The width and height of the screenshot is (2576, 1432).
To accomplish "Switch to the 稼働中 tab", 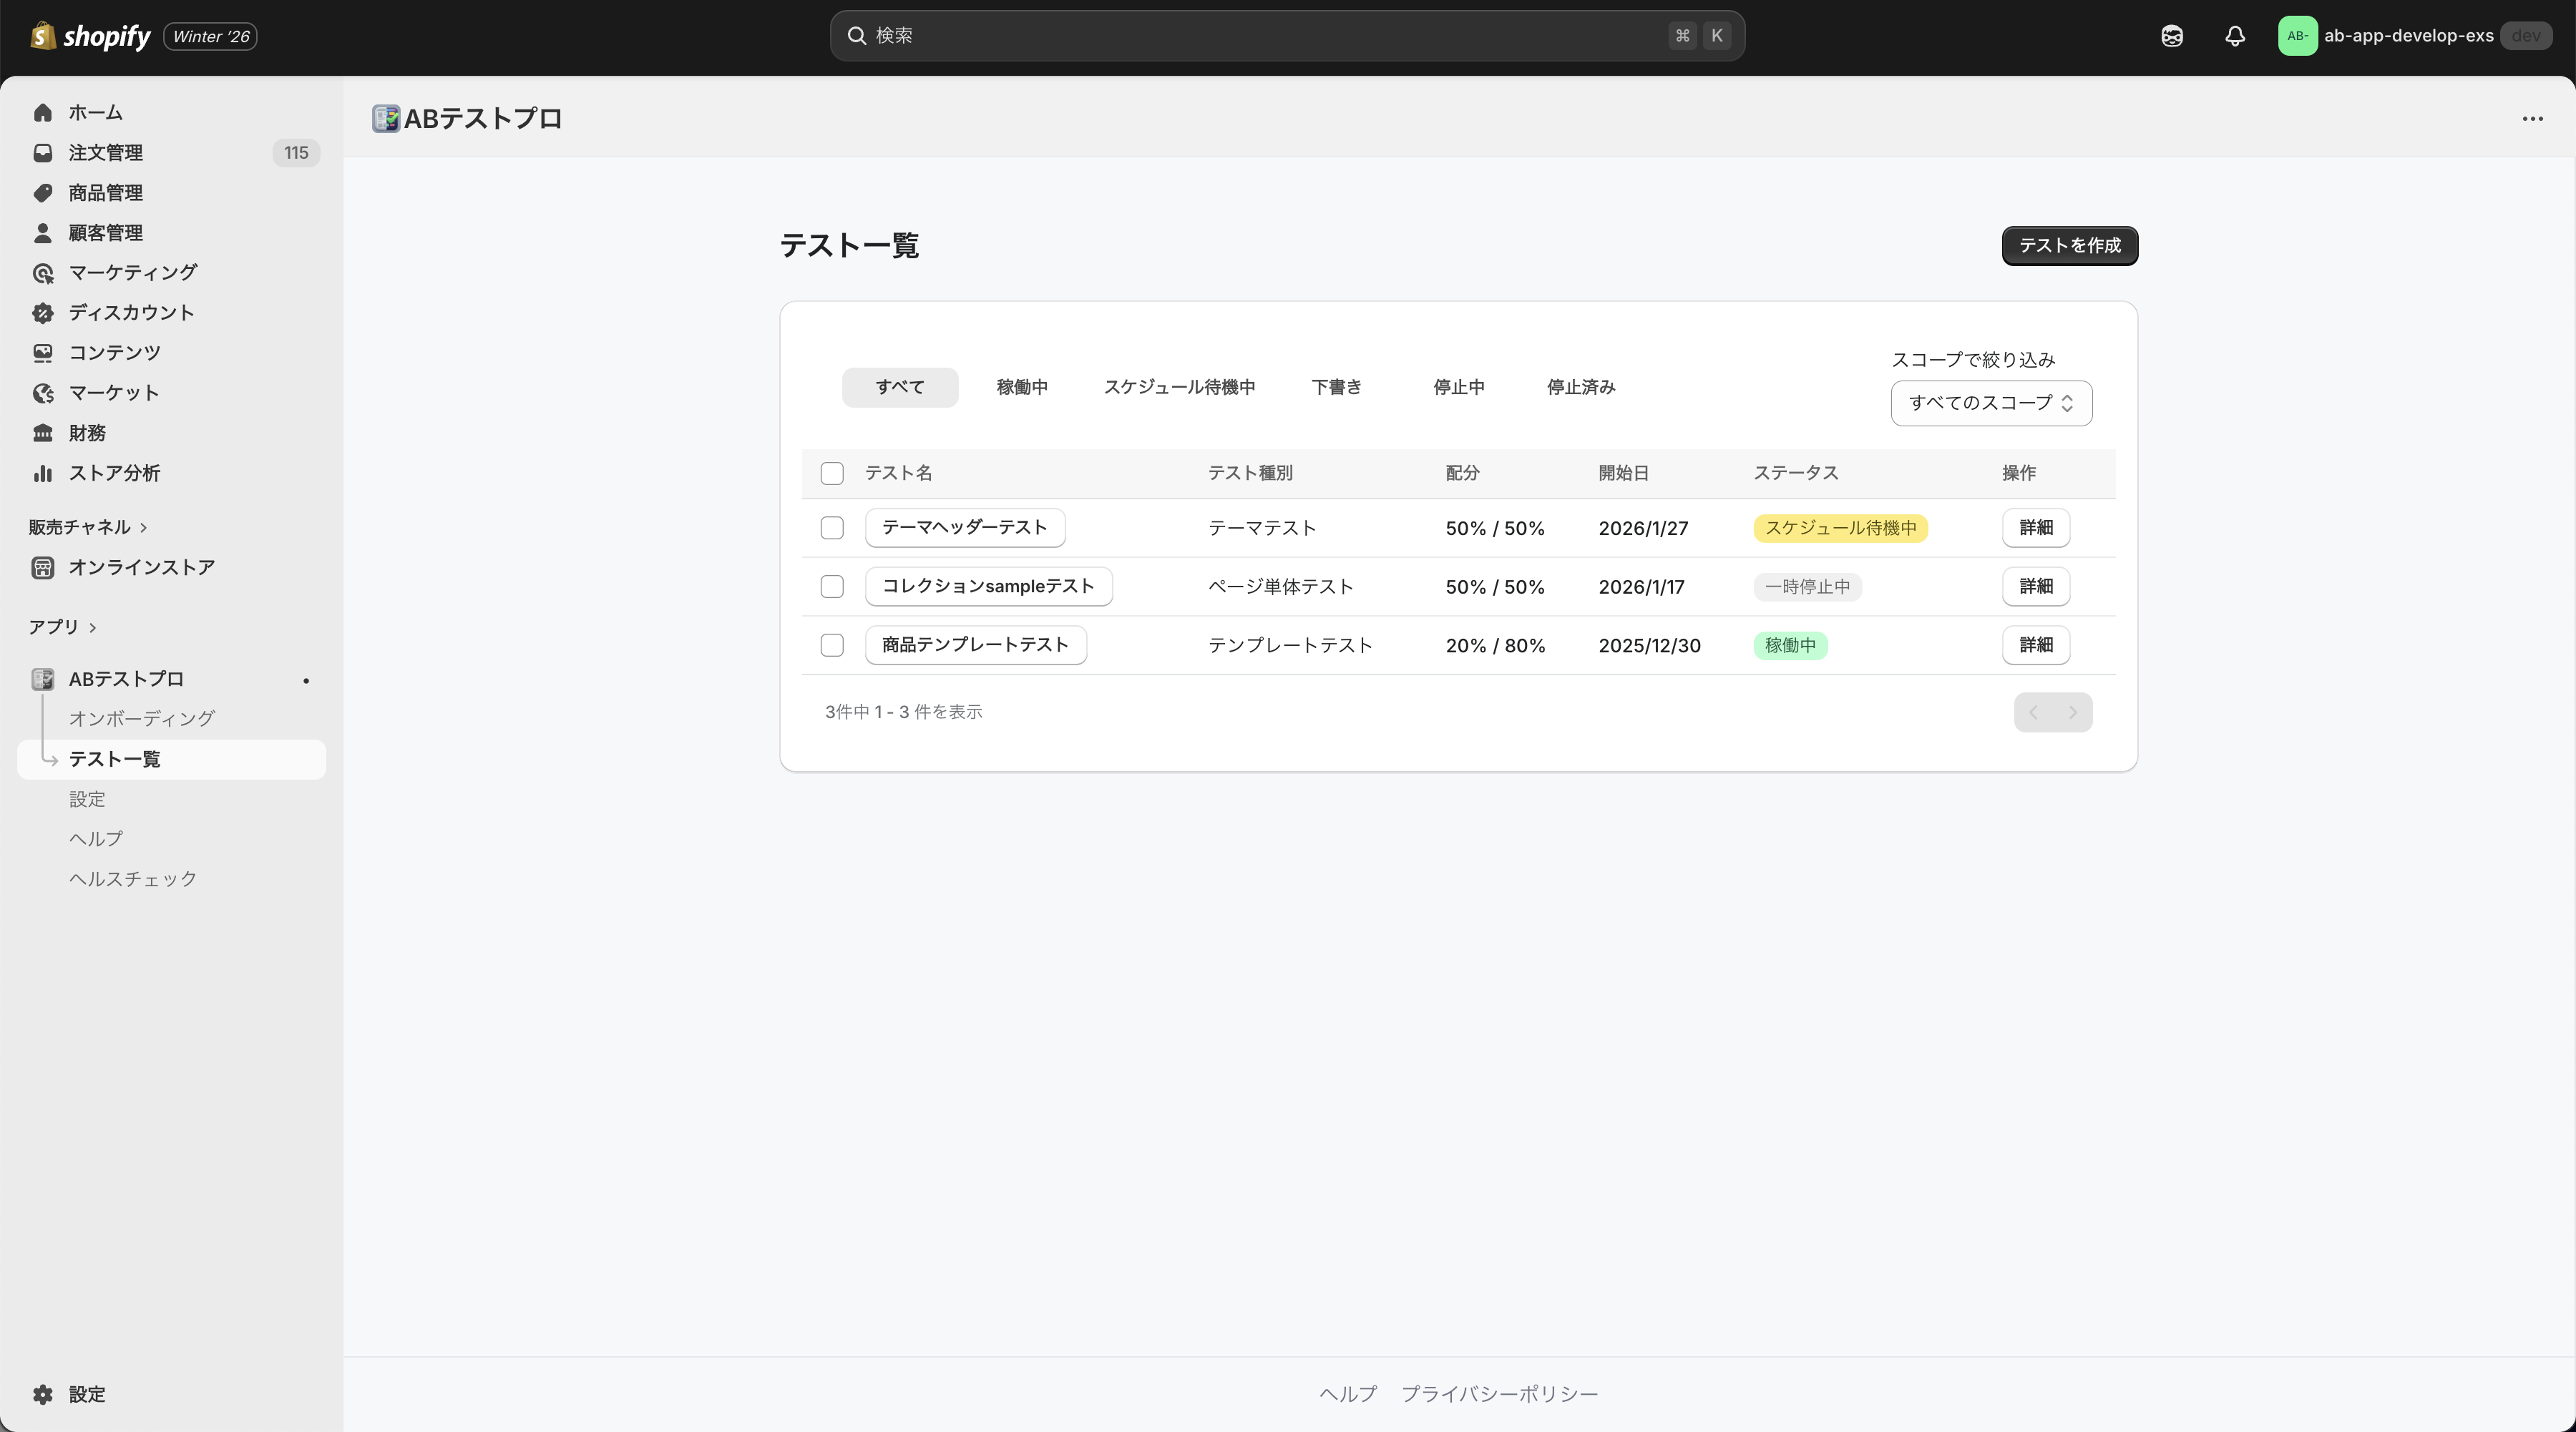I will coord(1021,387).
